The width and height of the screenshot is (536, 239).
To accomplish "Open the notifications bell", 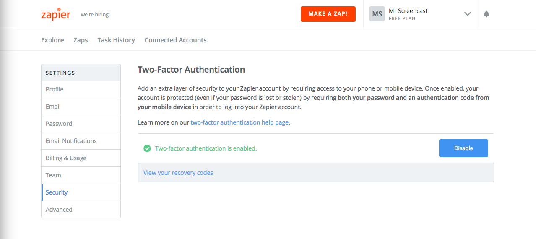I will [x=487, y=14].
